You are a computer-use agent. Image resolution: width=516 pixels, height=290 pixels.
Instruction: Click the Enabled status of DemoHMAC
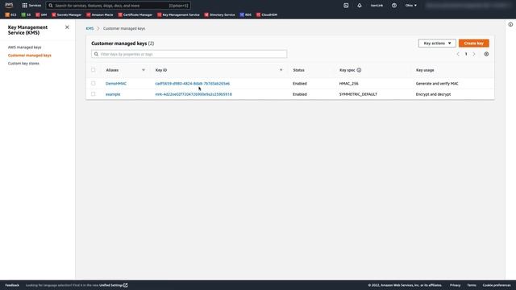pyautogui.click(x=300, y=84)
